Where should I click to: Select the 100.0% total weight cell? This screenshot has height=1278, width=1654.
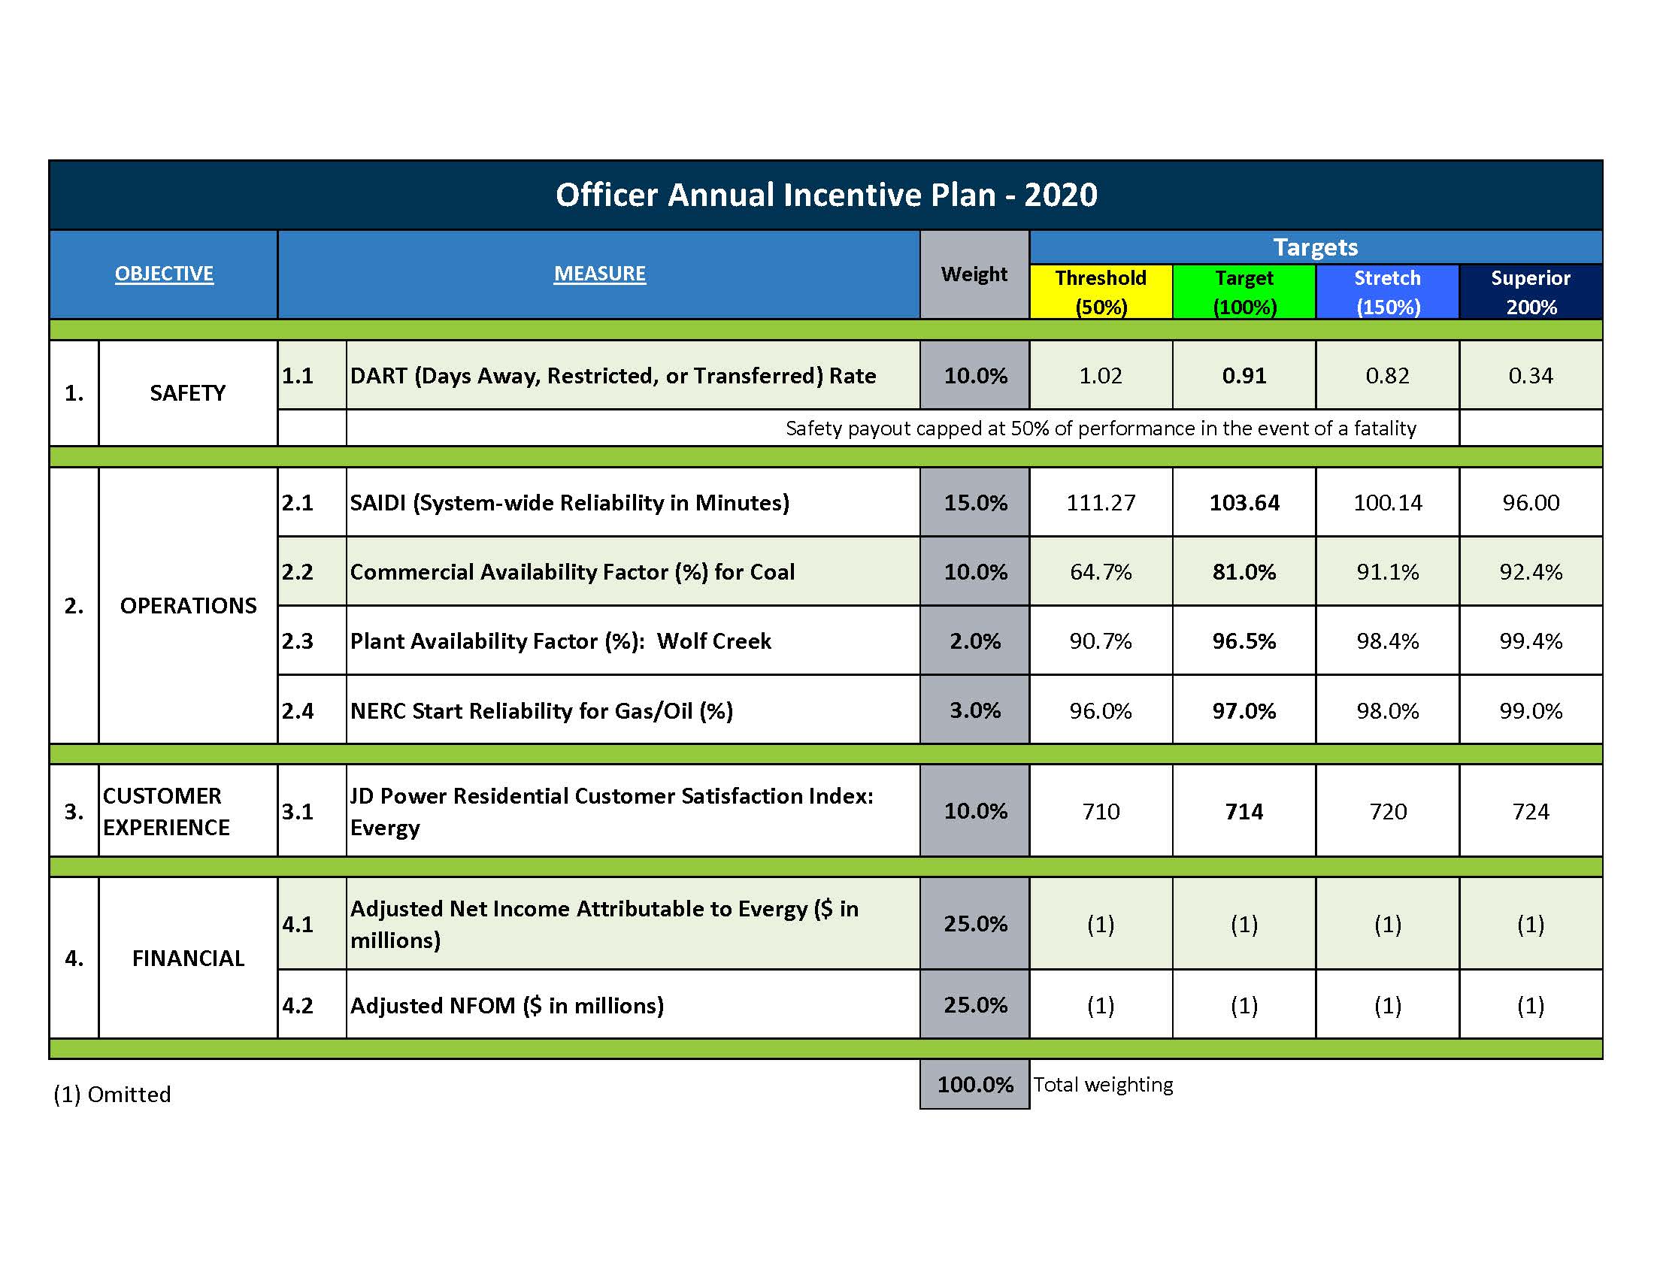click(974, 1084)
